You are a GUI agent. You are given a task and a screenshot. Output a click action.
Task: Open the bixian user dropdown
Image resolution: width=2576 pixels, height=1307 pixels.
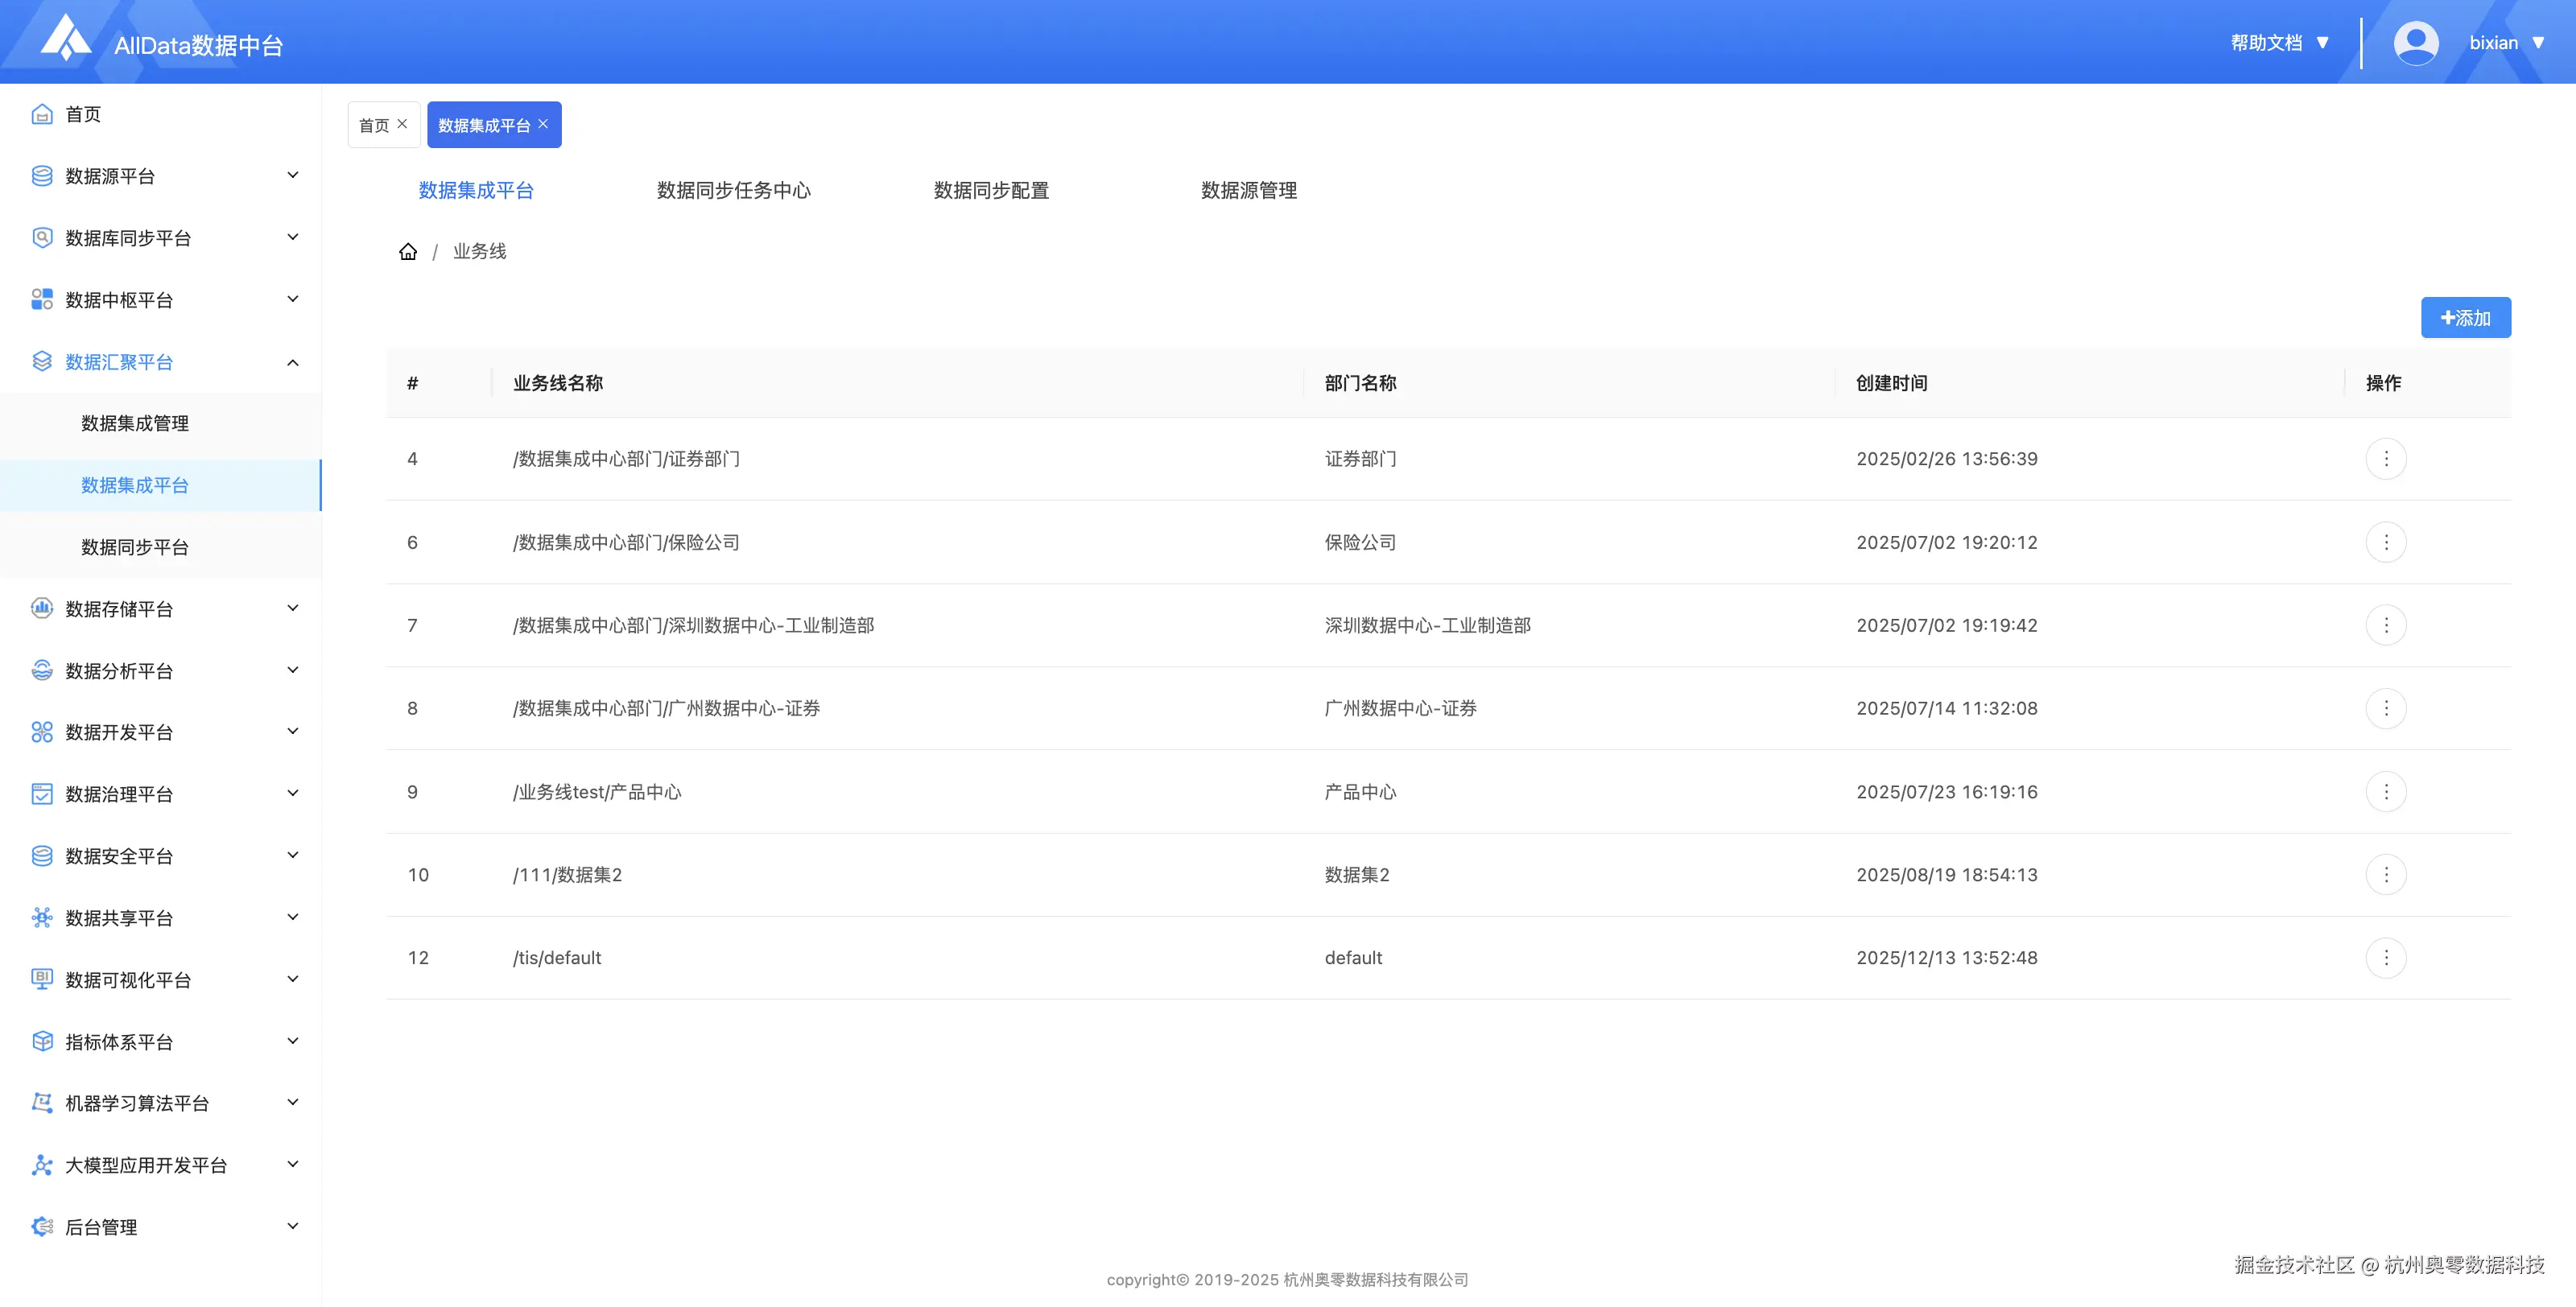2505,43
